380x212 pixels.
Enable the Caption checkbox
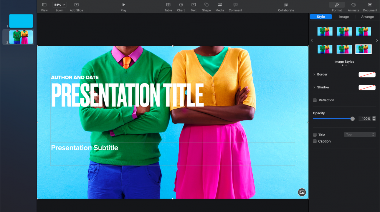tap(315, 141)
